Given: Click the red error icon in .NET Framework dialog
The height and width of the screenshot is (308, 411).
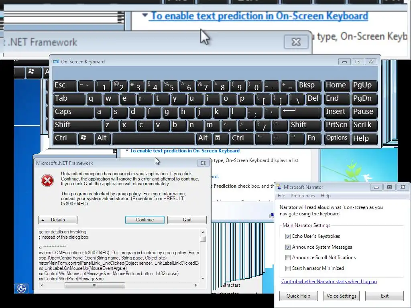Looking at the screenshot, I should click(x=47, y=180).
